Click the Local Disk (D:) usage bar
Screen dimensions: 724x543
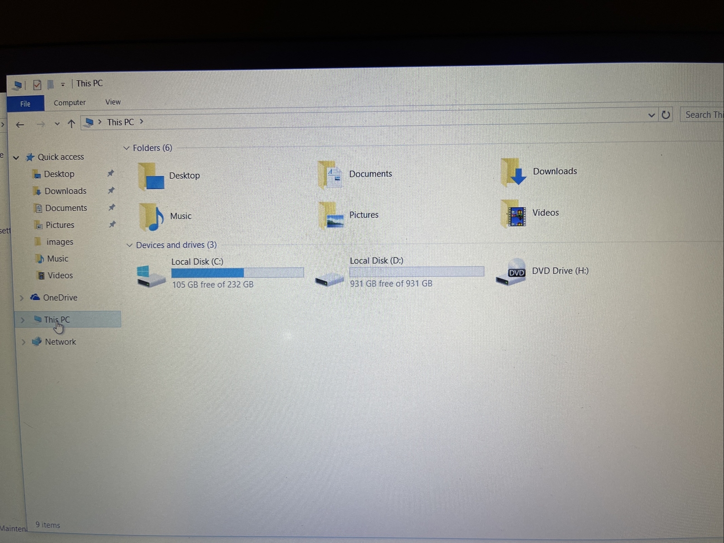coord(417,271)
